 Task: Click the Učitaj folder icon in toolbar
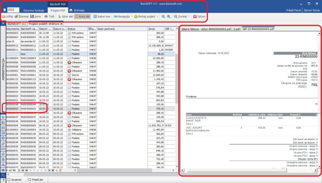point(8,17)
